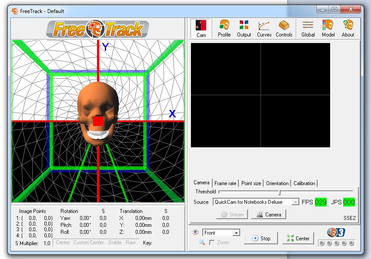Switch to the Point size tab
Viewport: 371px width, 259px height.
251,183
